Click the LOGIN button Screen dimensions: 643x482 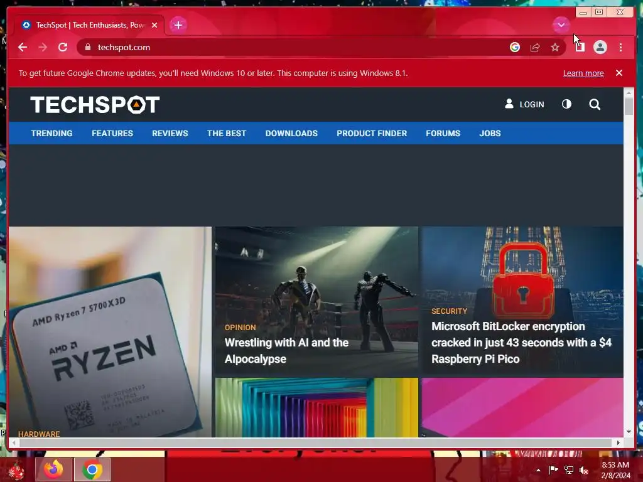point(524,104)
